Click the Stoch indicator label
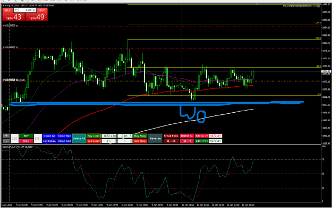 click(x=18, y=147)
